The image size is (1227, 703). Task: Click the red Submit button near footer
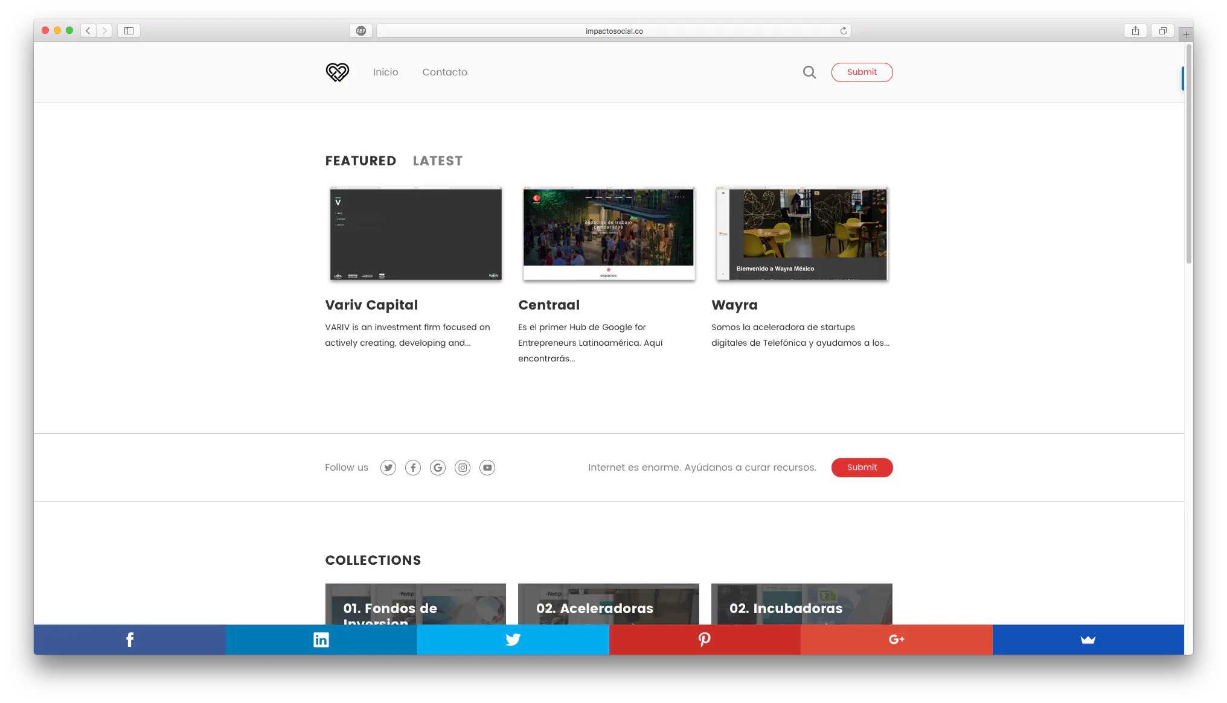862,468
